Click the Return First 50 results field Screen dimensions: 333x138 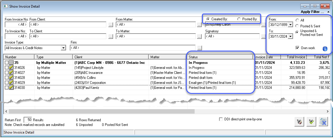point(28,120)
